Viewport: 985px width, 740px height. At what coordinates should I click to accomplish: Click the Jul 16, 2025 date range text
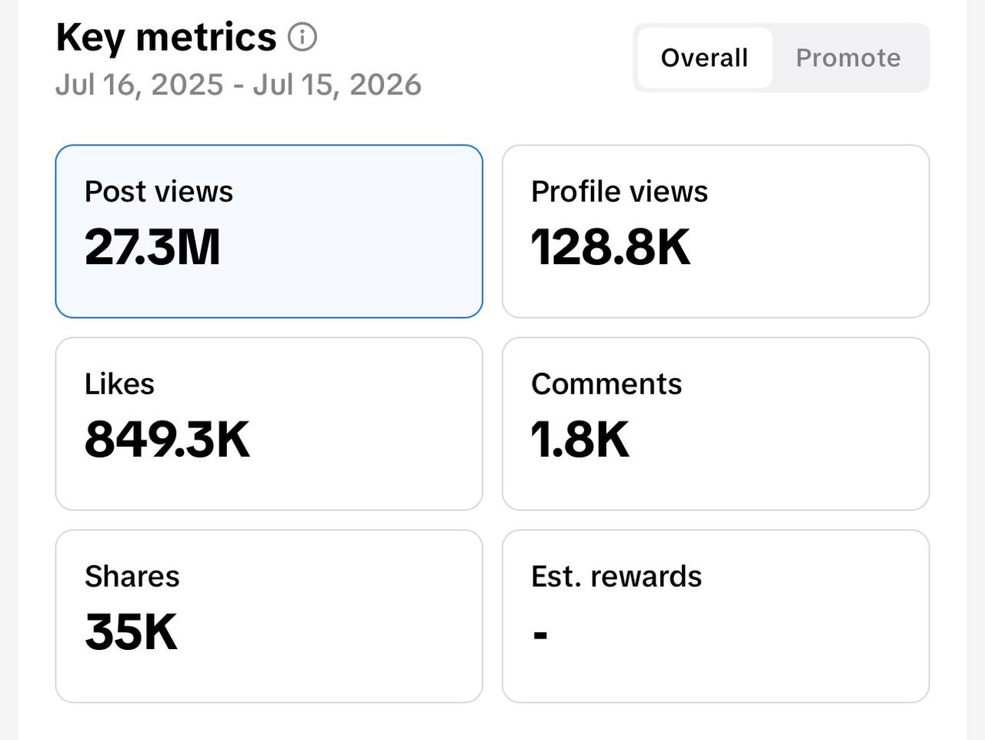[239, 85]
